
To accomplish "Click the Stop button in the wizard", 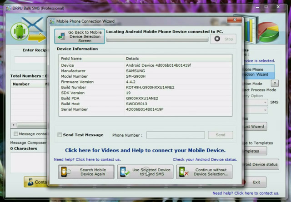I will [x=223, y=39].
